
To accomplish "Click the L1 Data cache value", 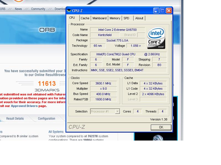I will [x=153, y=83].
